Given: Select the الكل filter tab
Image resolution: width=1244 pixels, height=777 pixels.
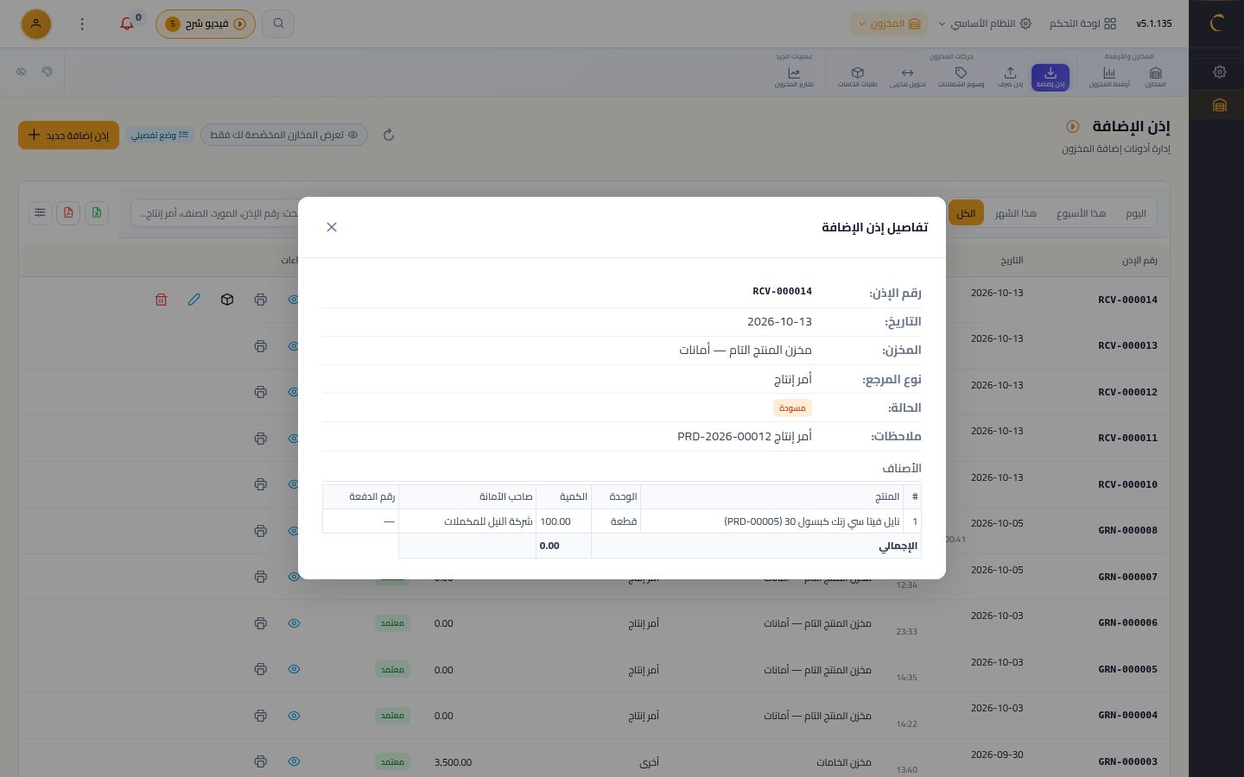Looking at the screenshot, I should [x=966, y=213].
